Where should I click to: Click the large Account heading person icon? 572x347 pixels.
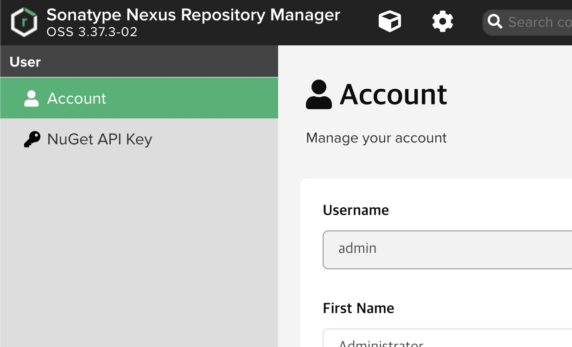click(319, 94)
